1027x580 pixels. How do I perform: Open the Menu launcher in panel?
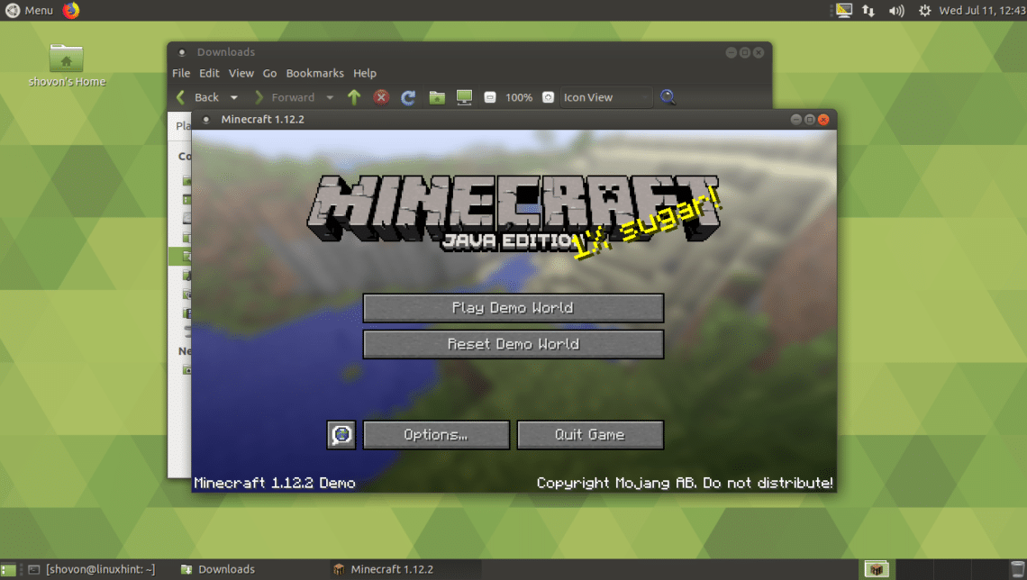pyautogui.click(x=29, y=11)
